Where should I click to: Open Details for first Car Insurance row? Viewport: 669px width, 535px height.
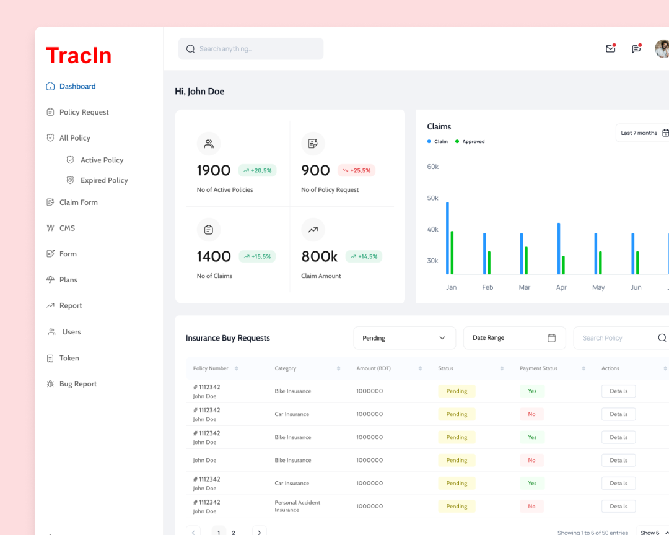(x=618, y=414)
